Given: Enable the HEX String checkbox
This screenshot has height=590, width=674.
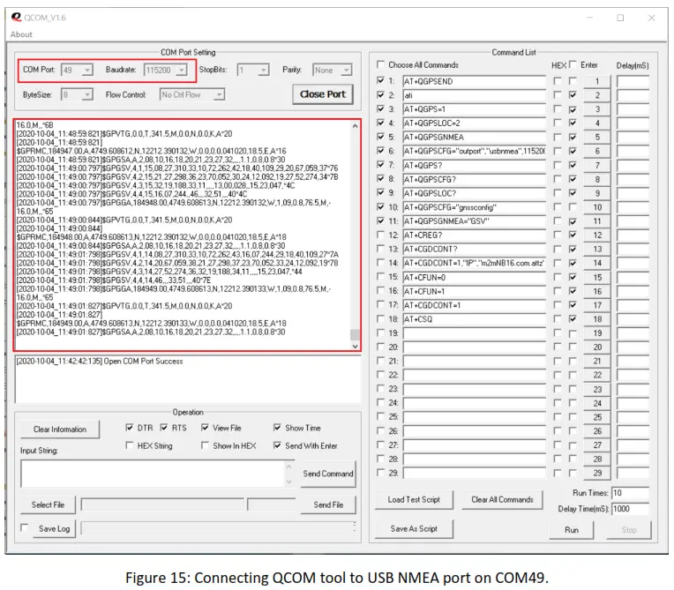Looking at the screenshot, I should coord(130,445).
